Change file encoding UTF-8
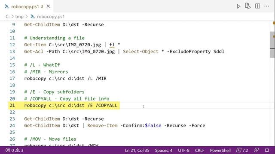275x154 pixels. (x=183, y=150)
